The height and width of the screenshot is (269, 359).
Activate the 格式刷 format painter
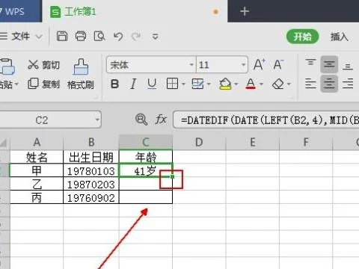click(81, 74)
